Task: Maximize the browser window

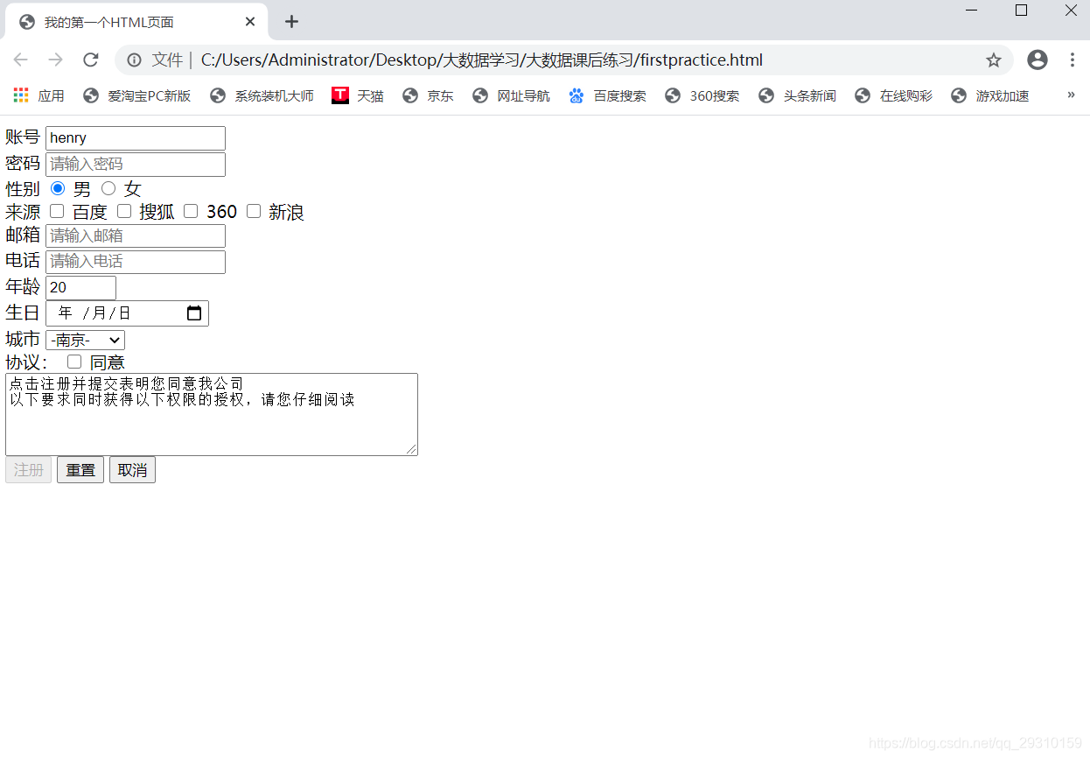Action: [x=1021, y=11]
